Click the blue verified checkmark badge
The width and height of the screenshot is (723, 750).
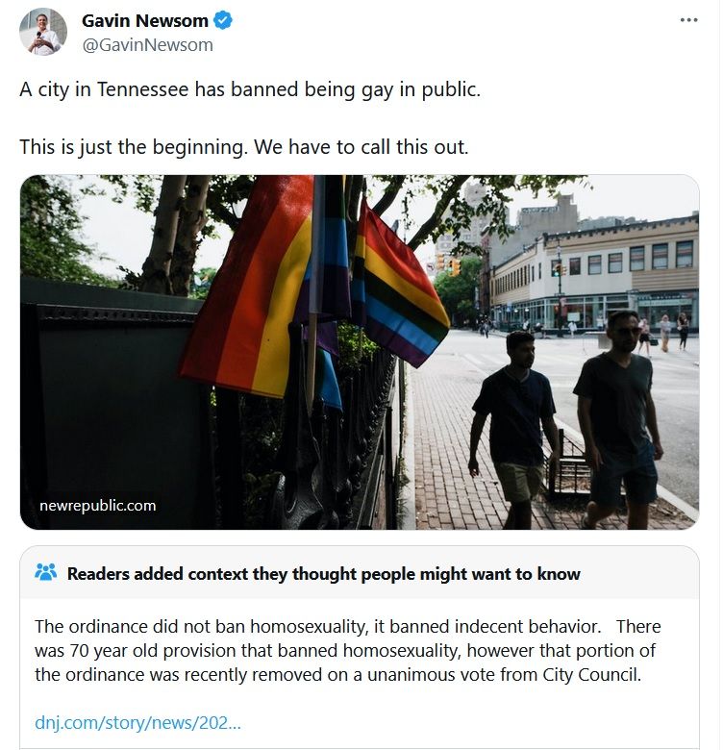223,20
